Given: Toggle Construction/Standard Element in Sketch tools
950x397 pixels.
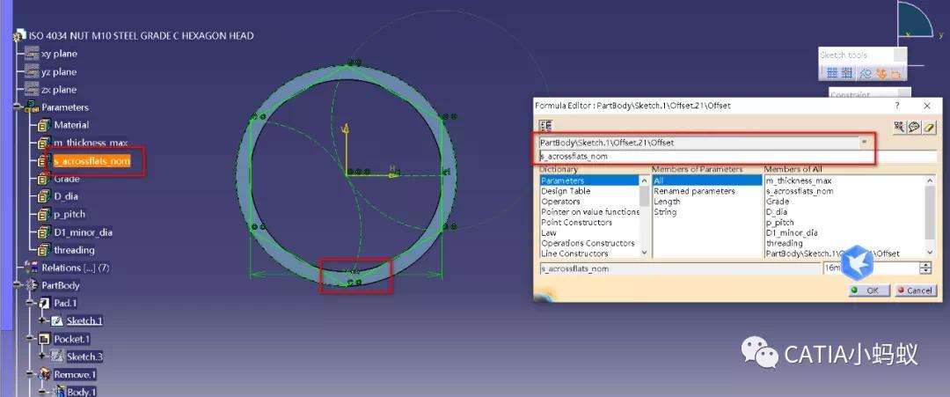Looking at the screenshot, I should pos(866,73).
